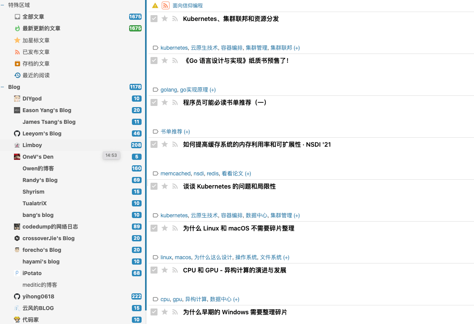Click the tag label icon before kubernetes, 云原生技术

click(156, 48)
